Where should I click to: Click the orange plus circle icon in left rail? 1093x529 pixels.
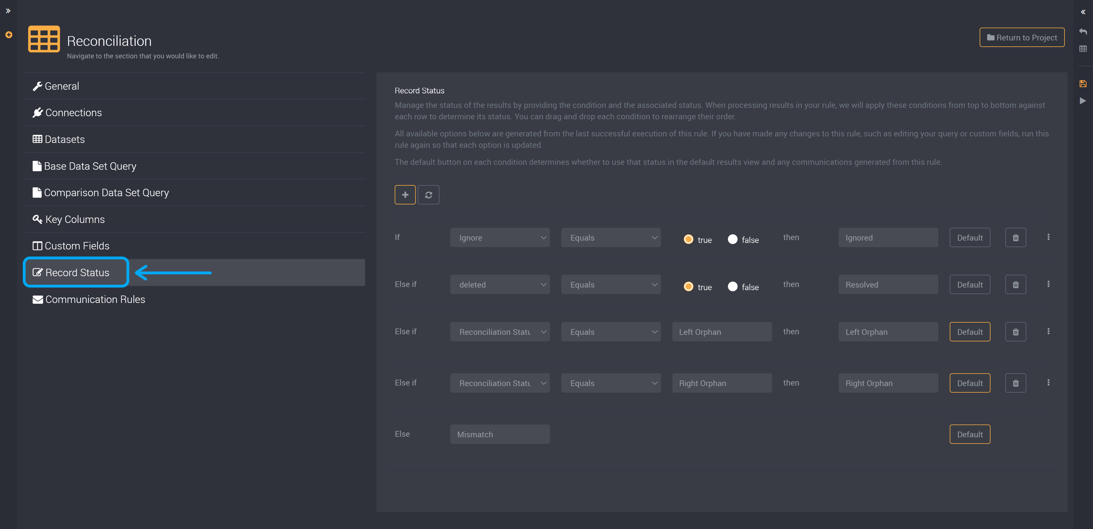[9, 35]
